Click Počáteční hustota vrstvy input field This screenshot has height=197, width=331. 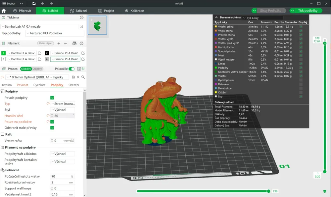(x=63, y=177)
